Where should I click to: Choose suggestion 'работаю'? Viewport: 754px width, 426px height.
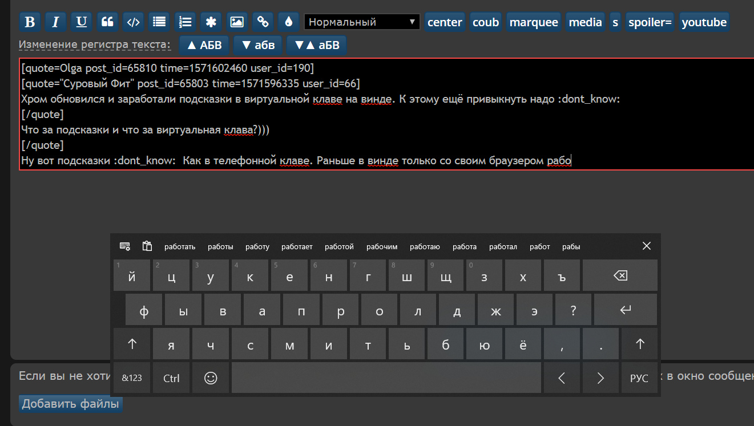425,247
